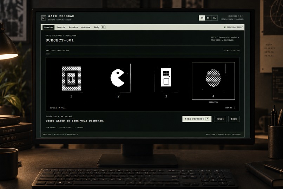
Task: Click 'Press Enter to lock your response.' text
Action: [75, 121]
